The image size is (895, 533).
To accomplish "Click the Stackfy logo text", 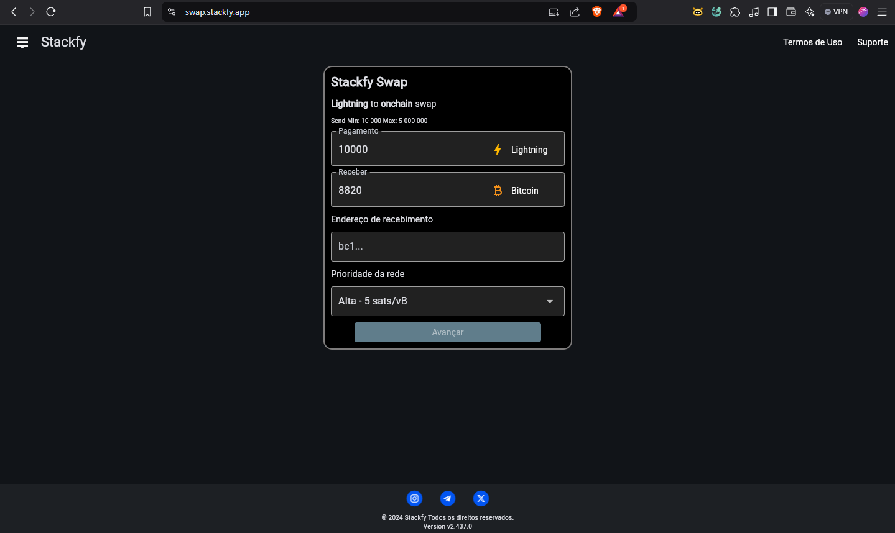I will [63, 42].
